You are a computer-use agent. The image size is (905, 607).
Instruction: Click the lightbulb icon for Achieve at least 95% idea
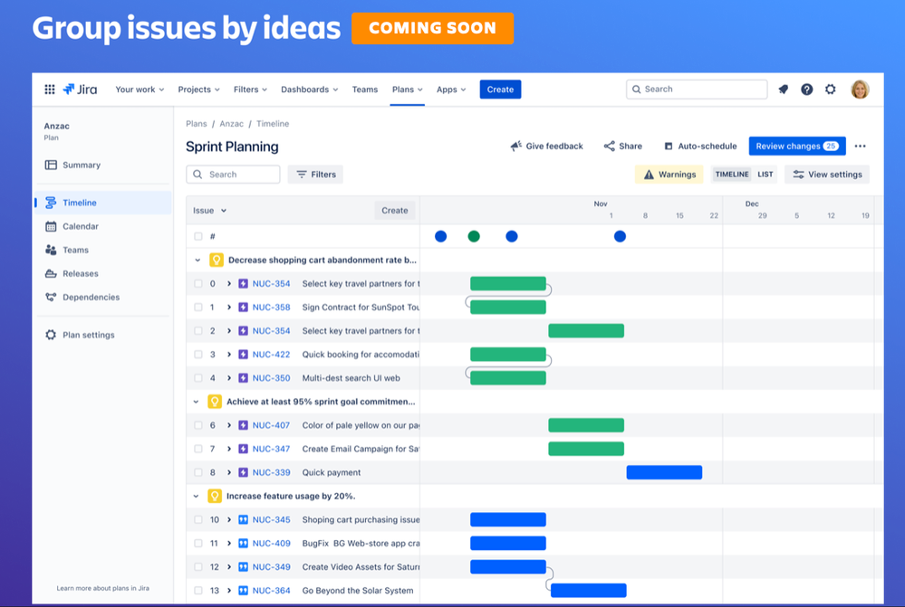coord(215,402)
